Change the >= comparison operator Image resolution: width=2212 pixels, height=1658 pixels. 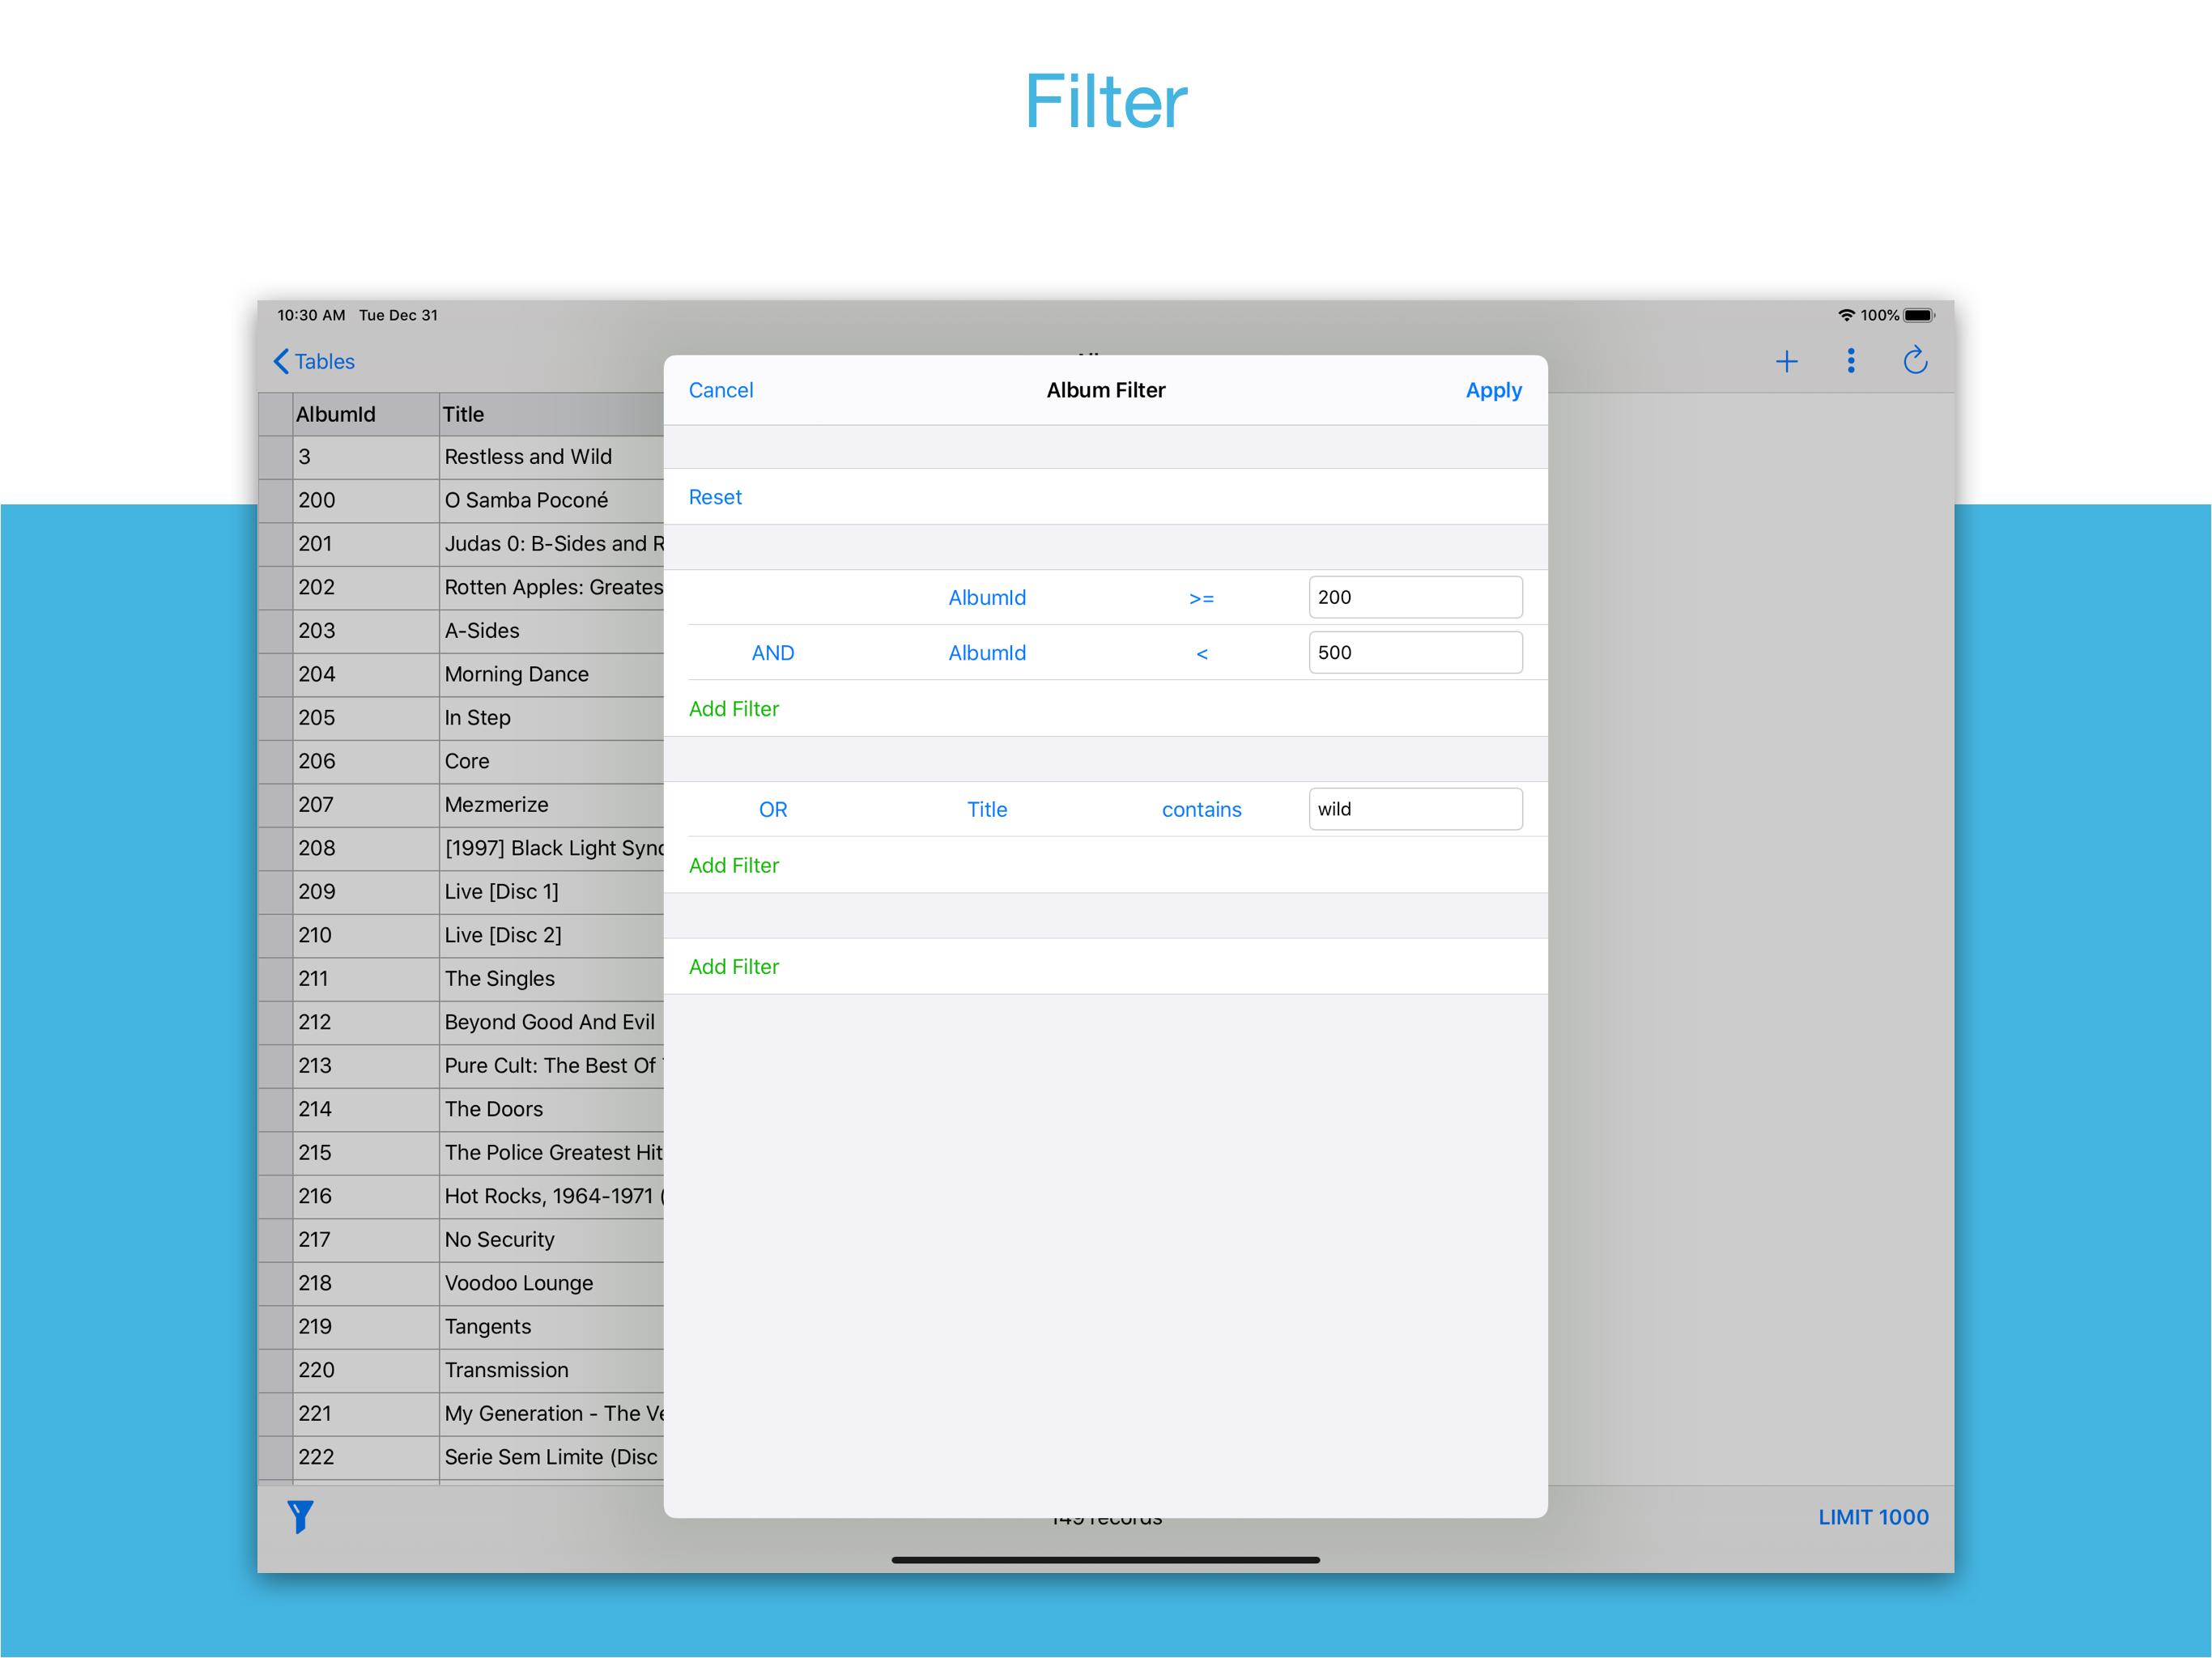click(x=1201, y=598)
